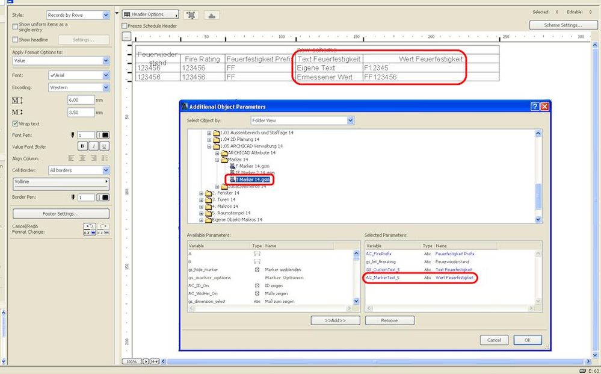Click the undo format change icon

coord(90,229)
